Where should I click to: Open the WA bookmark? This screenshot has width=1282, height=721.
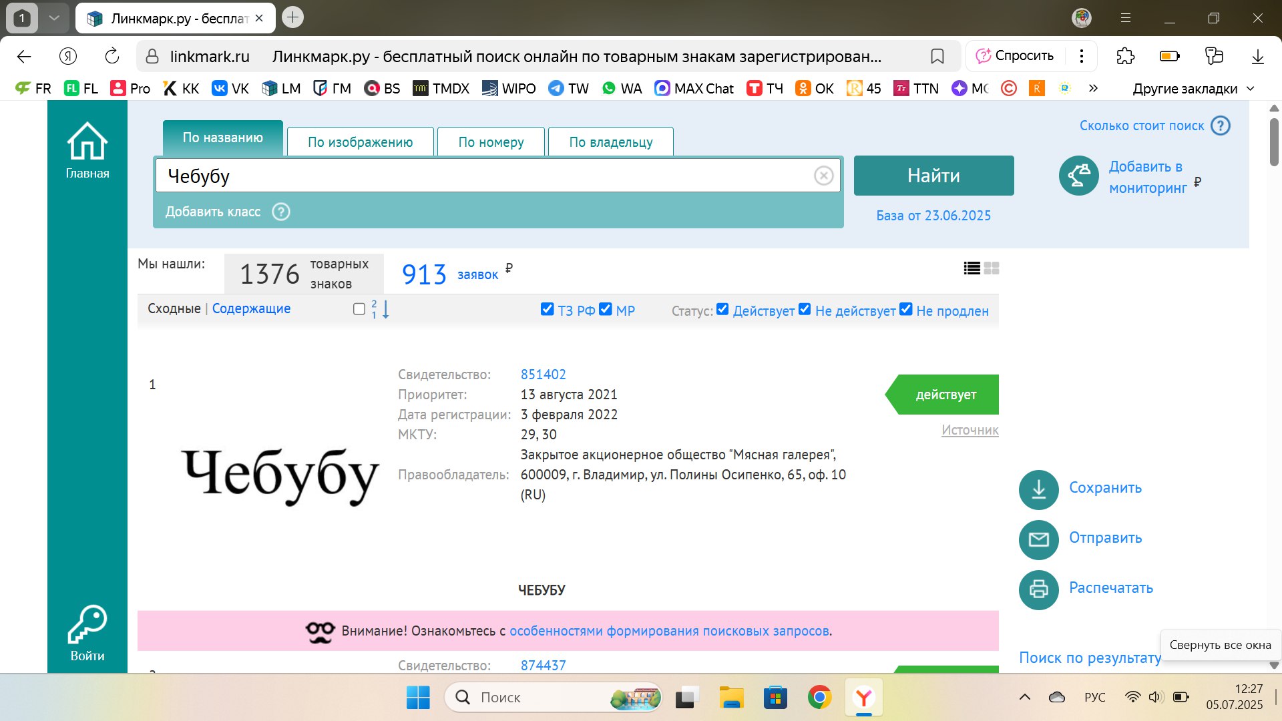point(621,88)
